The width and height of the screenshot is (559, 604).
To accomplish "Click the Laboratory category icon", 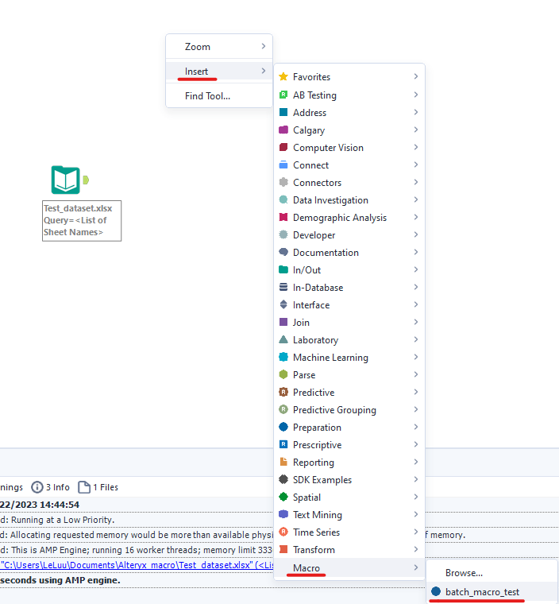I will (x=283, y=339).
